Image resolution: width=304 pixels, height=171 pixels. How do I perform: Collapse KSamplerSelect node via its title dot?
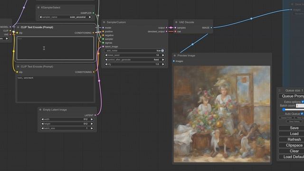pyautogui.click(x=38, y=8)
